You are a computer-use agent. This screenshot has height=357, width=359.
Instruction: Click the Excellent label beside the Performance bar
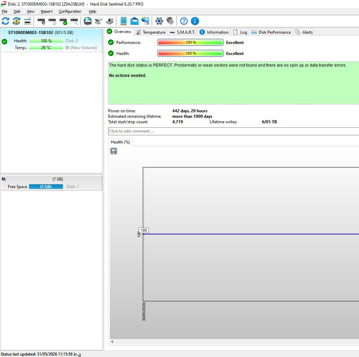[x=235, y=42]
